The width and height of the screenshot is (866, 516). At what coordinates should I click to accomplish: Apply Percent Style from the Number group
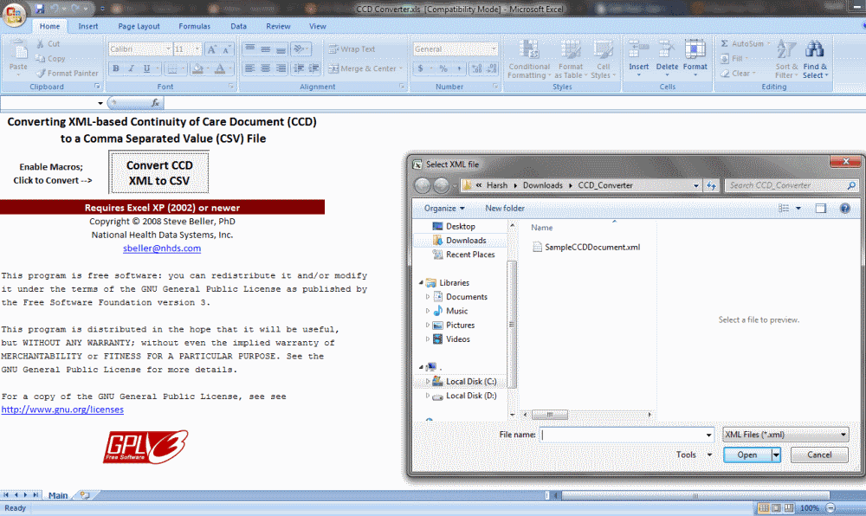(x=443, y=68)
